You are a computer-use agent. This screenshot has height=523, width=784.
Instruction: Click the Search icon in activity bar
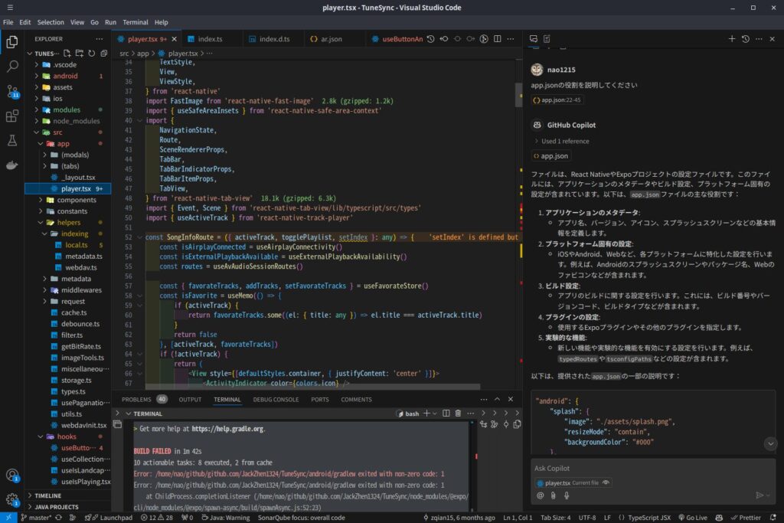click(x=12, y=67)
